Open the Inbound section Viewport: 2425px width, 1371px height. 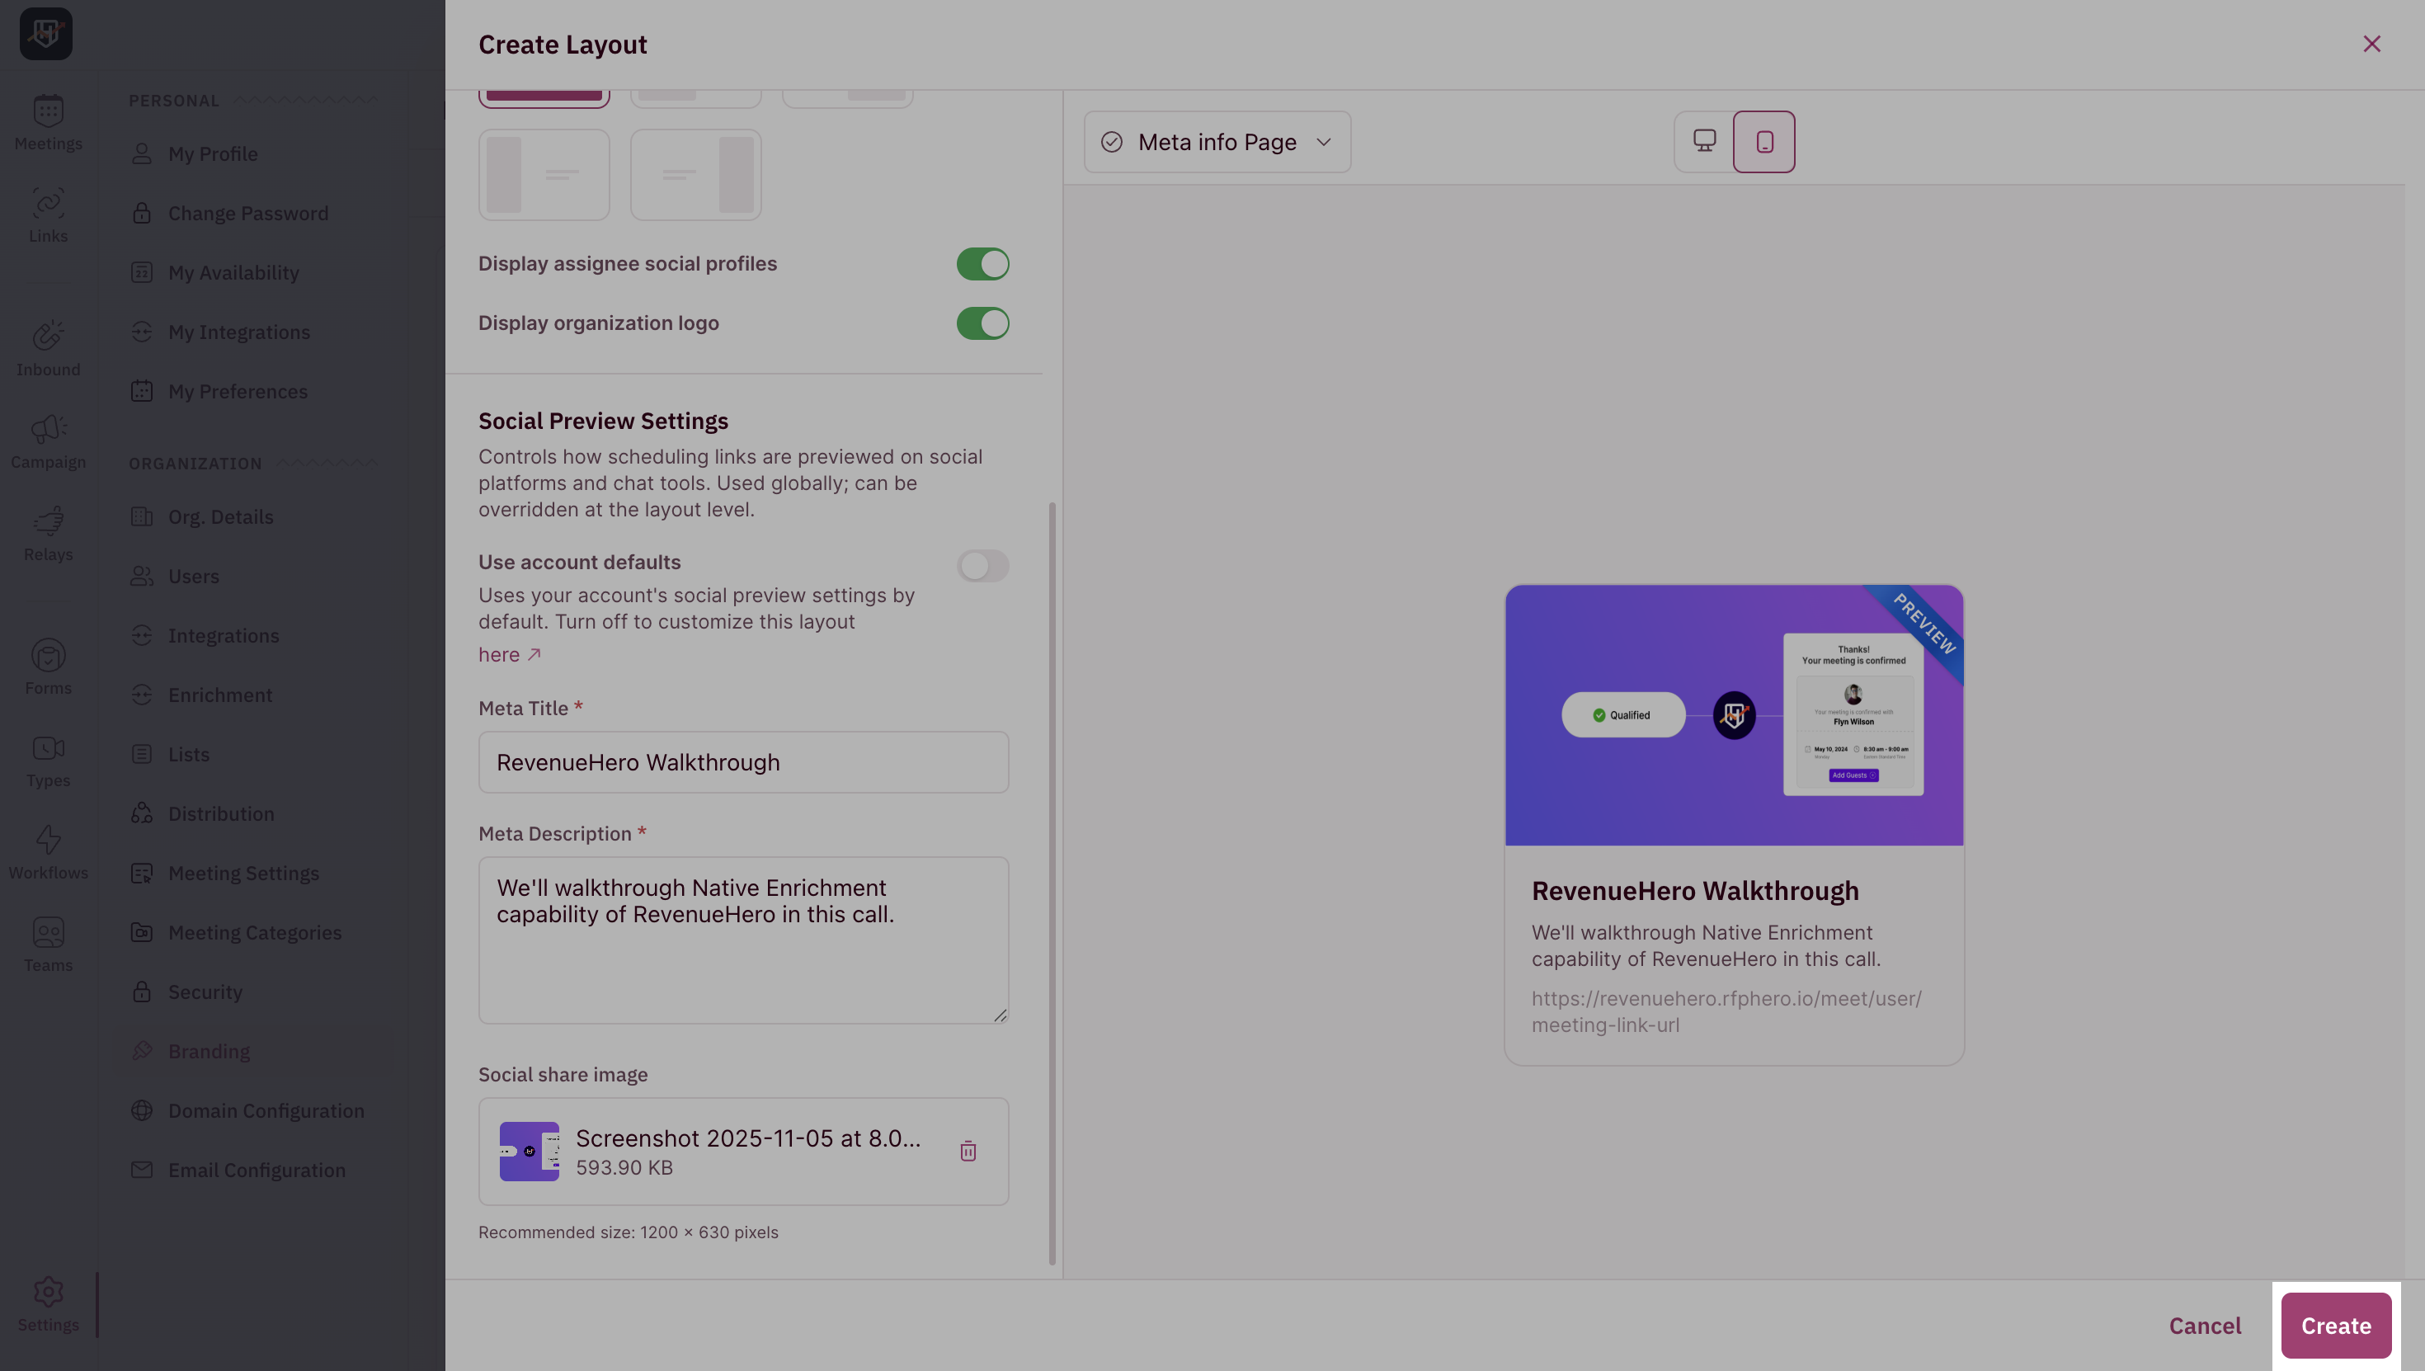pos(48,346)
